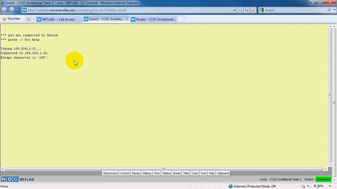This screenshot has width=337, height=189.
Task: Click the Color button
Action: coord(195,173)
